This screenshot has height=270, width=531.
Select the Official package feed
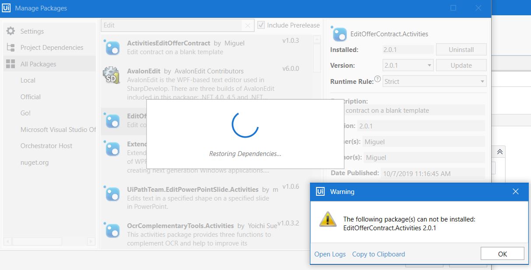coord(31,97)
